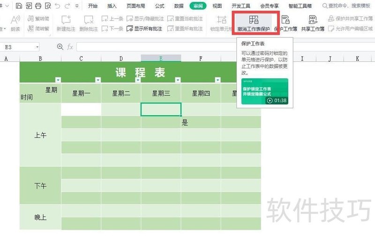Open the filter dropdown in column C
This screenshot has height=238, width=375.
(97, 80)
